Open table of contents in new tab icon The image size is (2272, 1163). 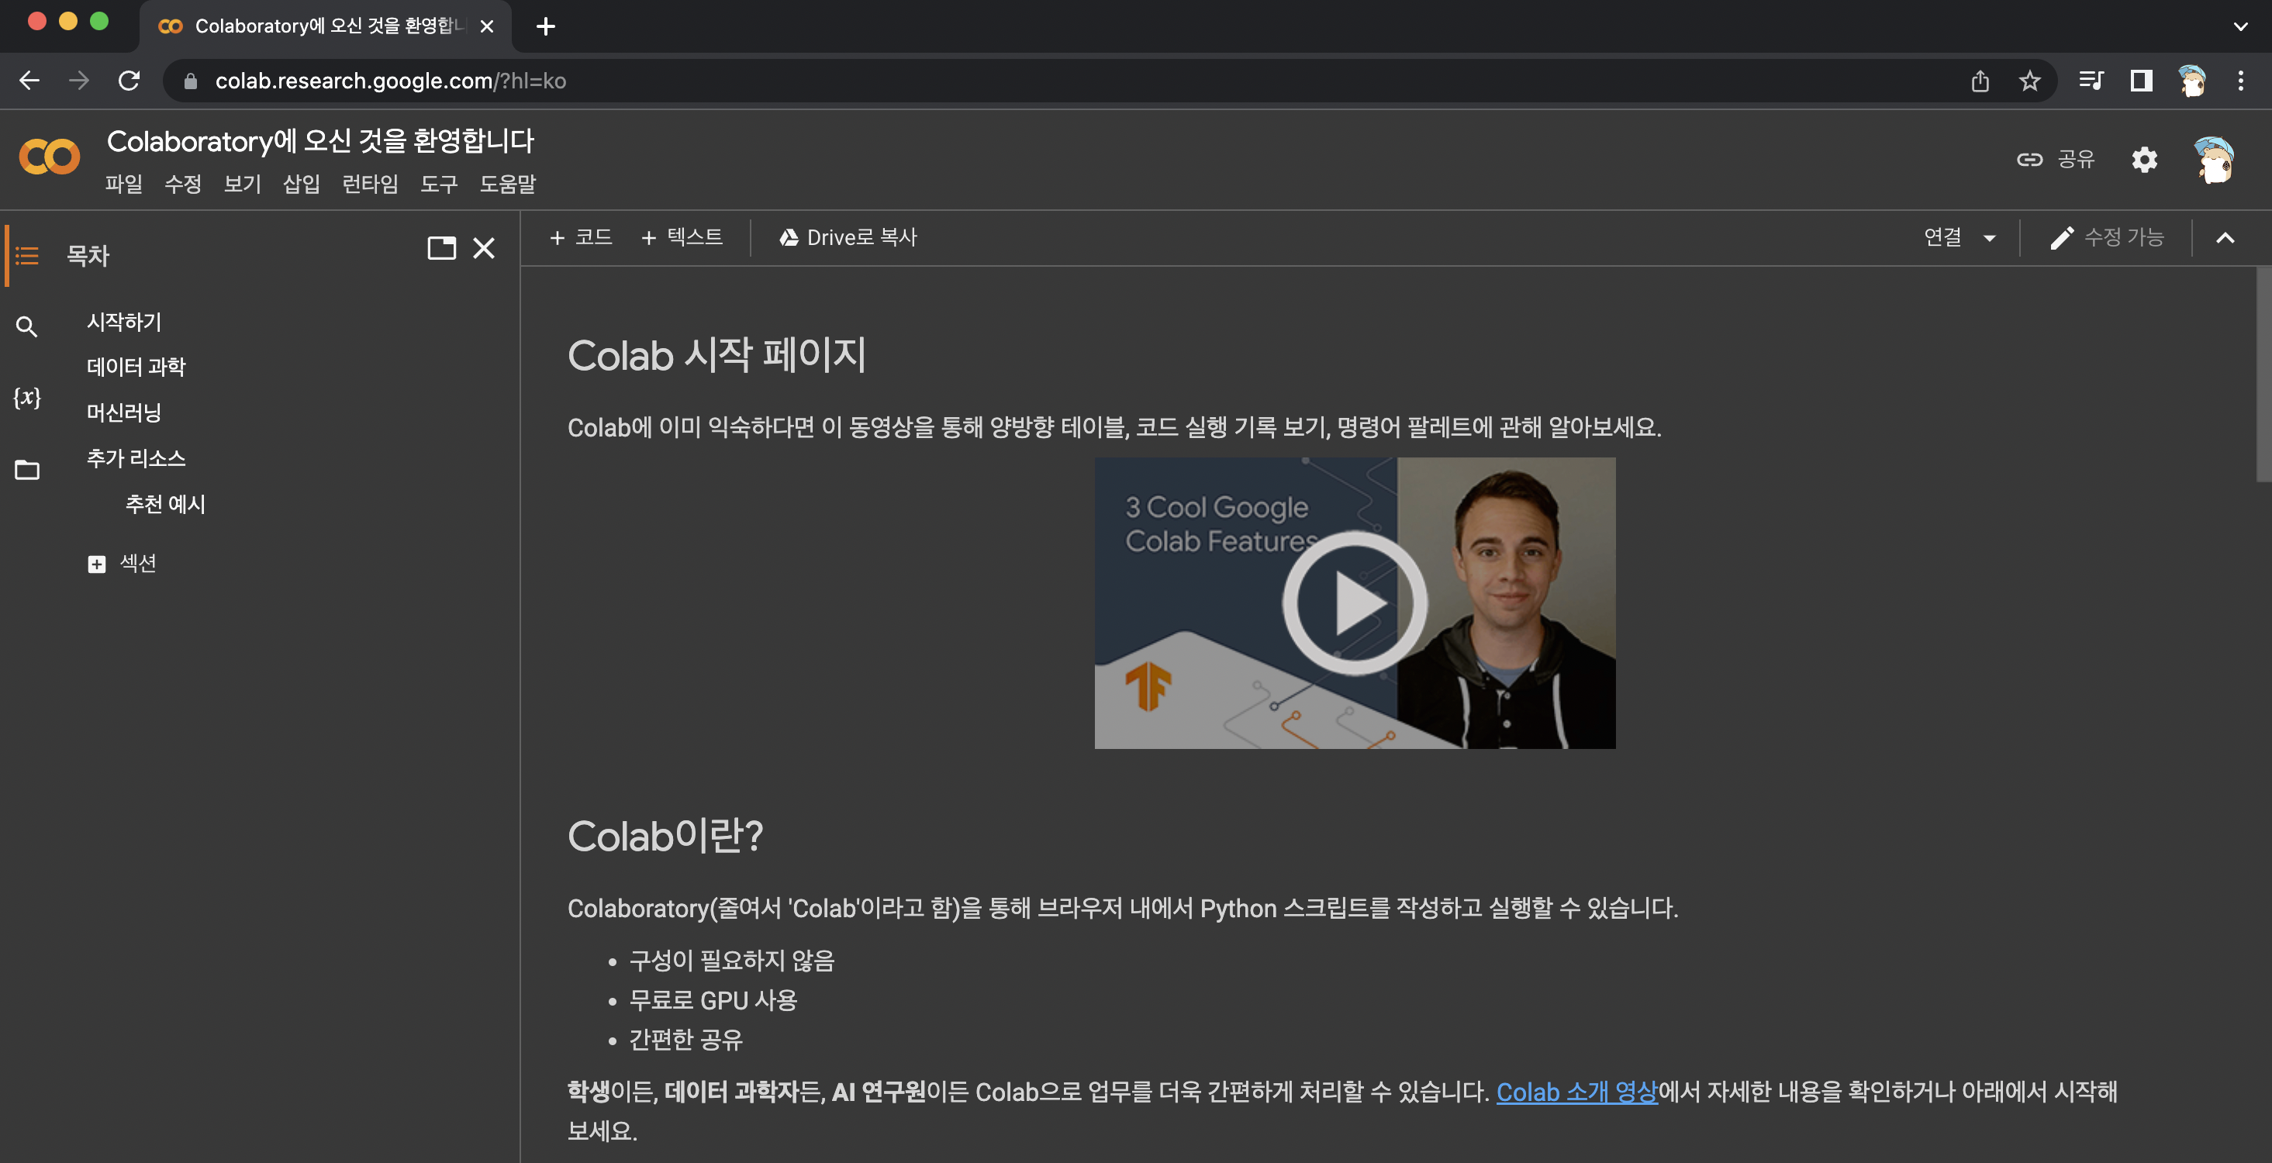point(441,248)
